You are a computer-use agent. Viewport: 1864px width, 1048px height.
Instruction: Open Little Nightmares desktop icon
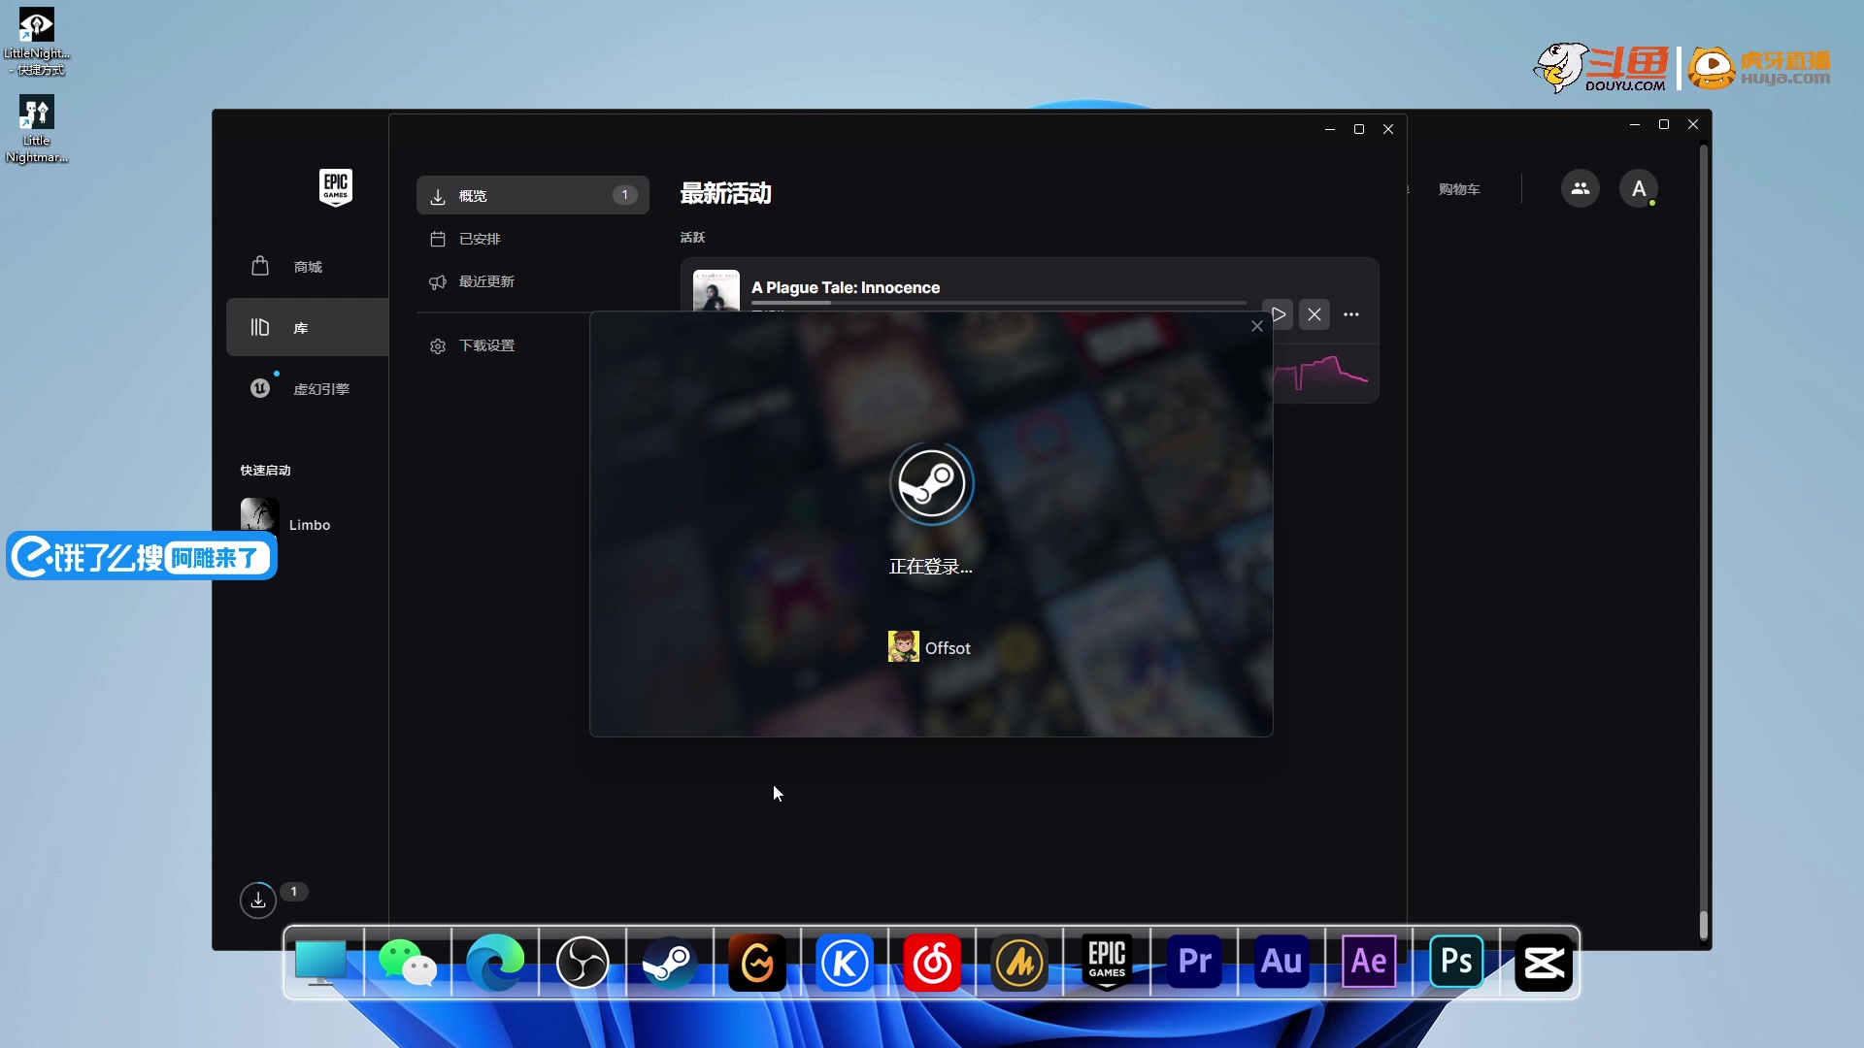(37, 130)
